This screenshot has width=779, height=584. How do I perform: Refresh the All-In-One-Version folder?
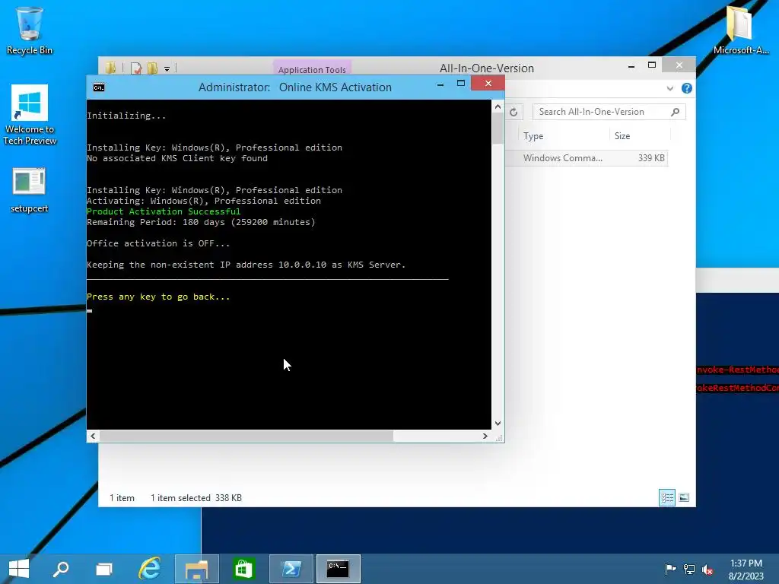(514, 113)
